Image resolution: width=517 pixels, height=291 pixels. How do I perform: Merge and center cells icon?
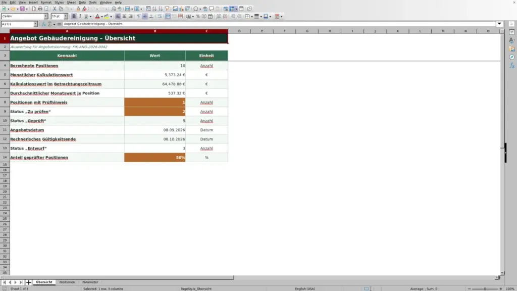[168, 17]
